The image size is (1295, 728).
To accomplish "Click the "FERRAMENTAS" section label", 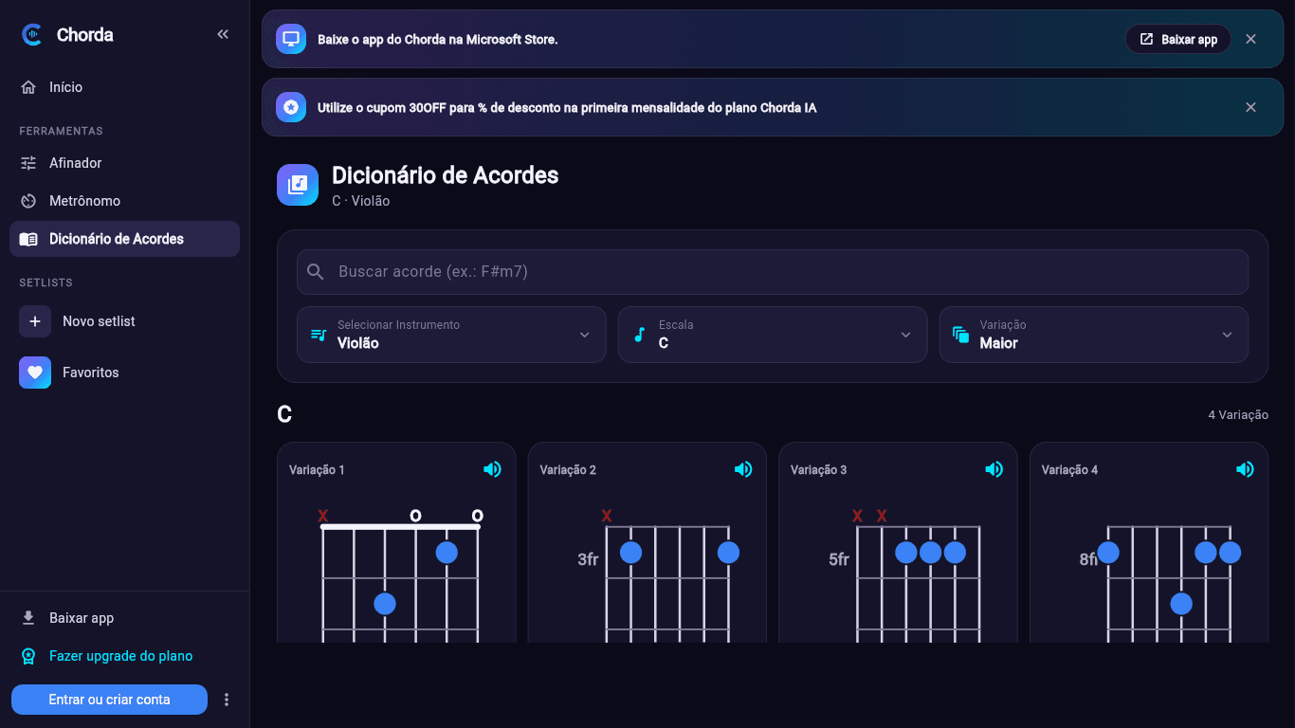I will [x=61, y=131].
